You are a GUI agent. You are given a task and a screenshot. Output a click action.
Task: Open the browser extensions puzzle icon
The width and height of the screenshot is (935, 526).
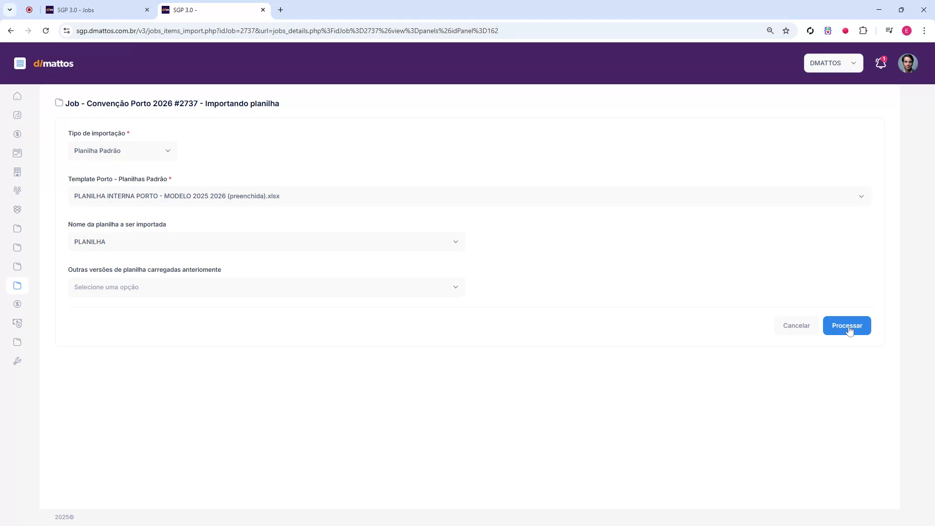pos(863,30)
